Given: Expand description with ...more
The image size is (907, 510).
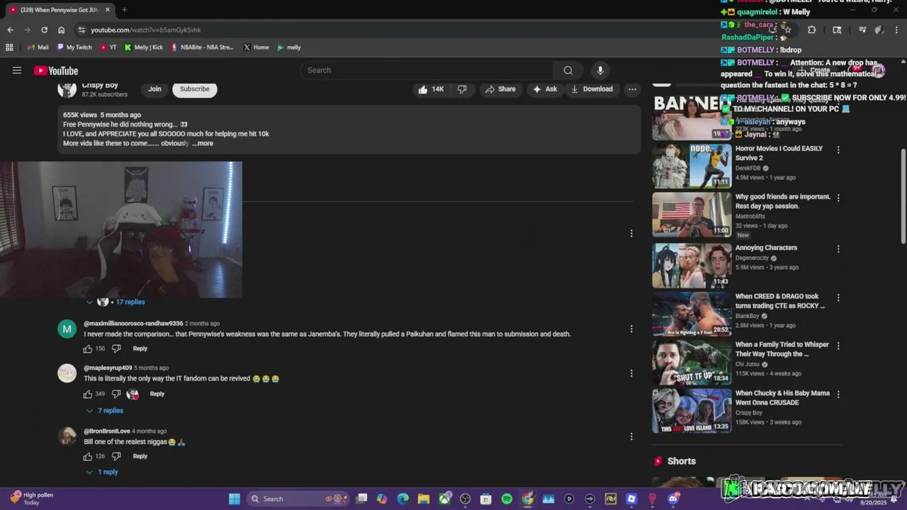Looking at the screenshot, I should [x=203, y=143].
